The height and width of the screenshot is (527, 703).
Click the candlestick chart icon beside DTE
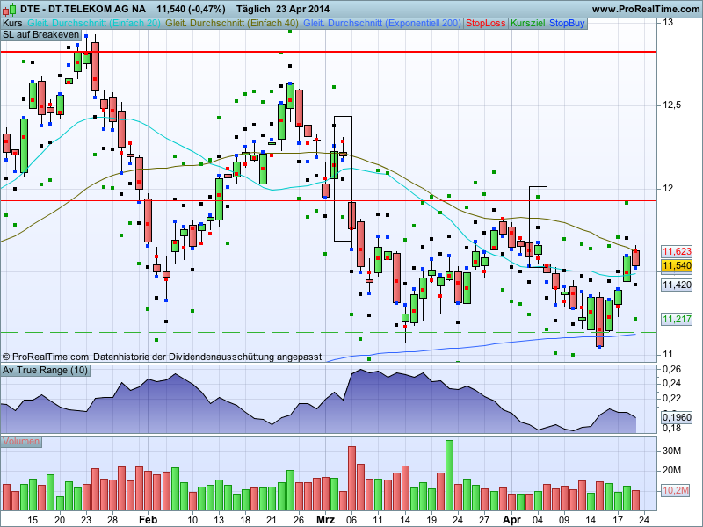(10, 9)
